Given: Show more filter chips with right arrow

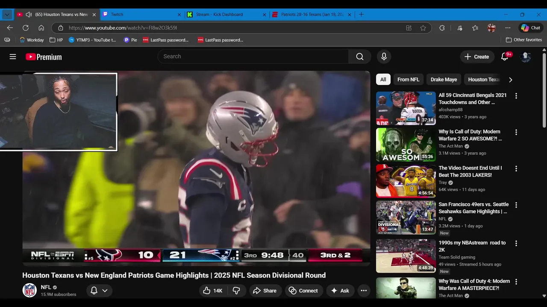Looking at the screenshot, I should point(510,80).
